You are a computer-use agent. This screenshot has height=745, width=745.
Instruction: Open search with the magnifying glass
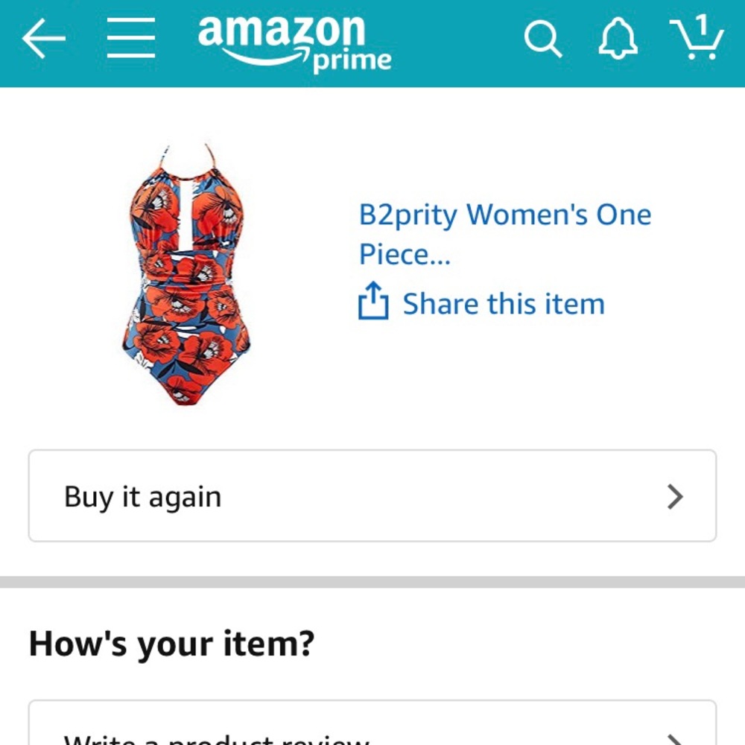(542, 39)
